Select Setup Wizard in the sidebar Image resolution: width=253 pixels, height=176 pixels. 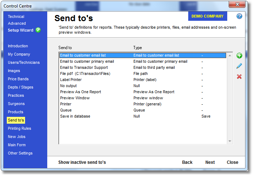[20, 30]
